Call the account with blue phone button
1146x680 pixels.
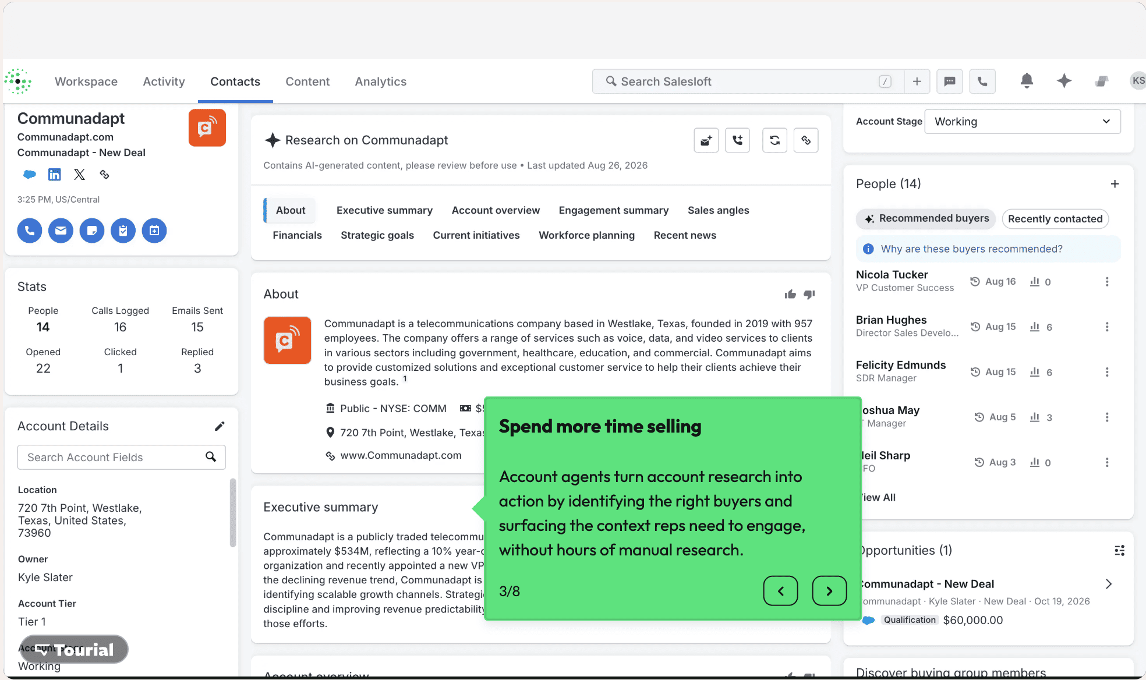pos(30,231)
